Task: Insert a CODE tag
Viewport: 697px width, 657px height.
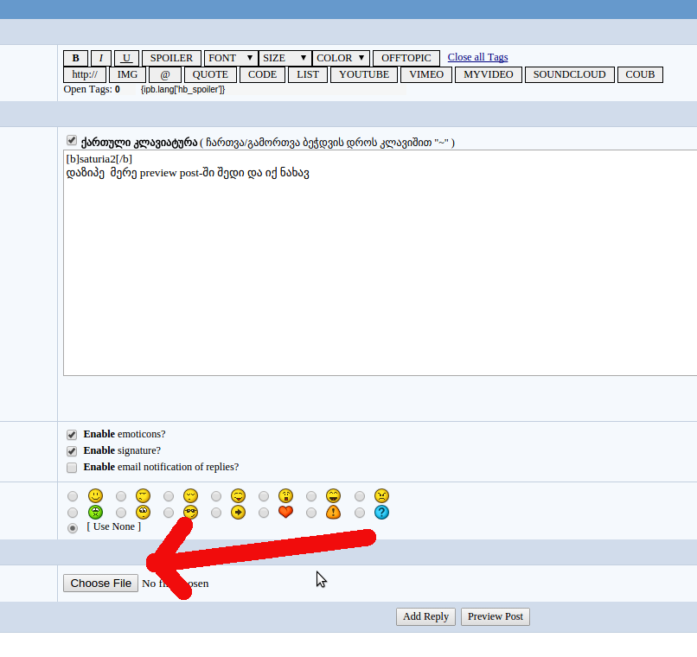Action: tap(262, 74)
